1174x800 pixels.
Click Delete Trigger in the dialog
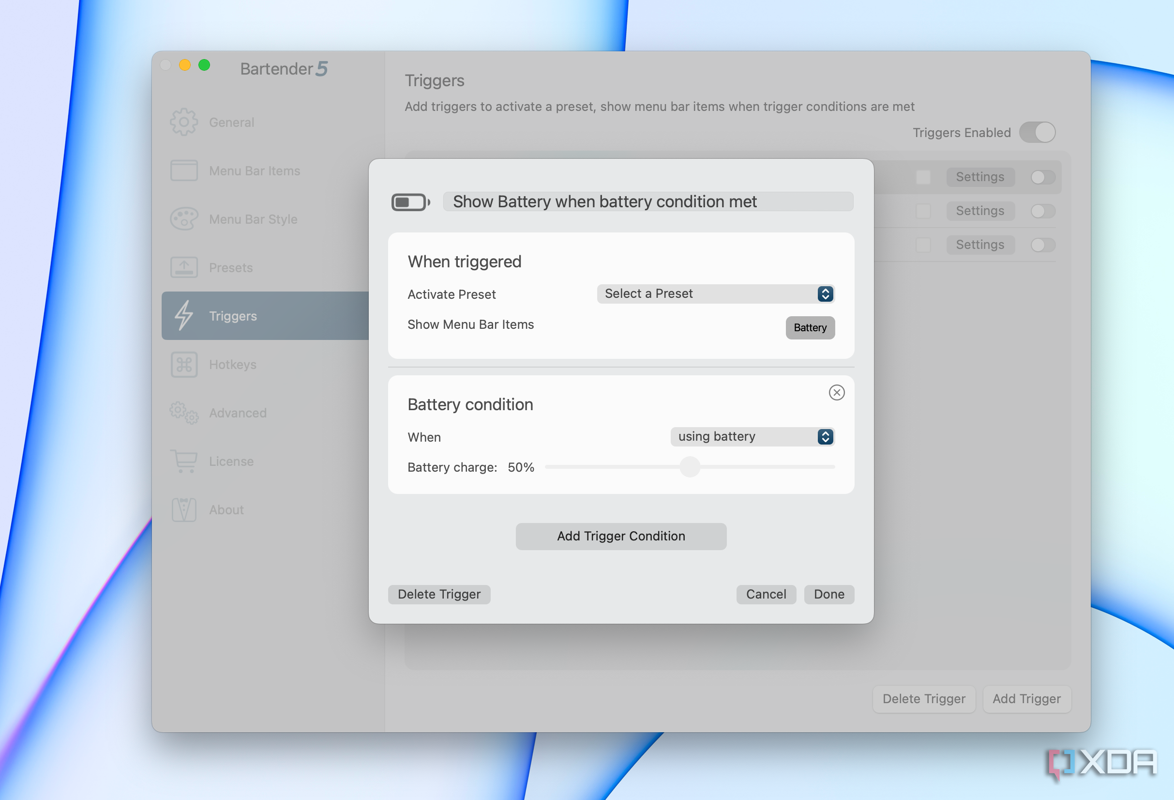tap(439, 594)
